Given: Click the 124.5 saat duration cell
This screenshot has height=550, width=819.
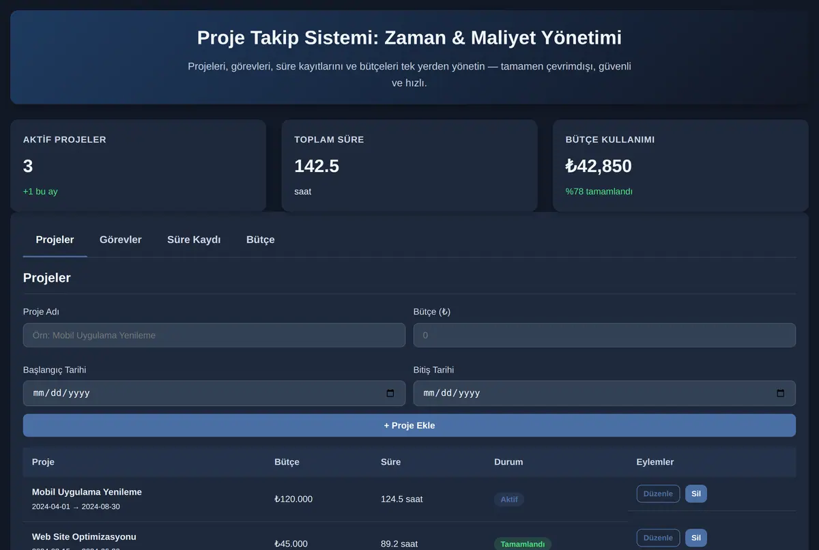Looking at the screenshot, I should point(402,499).
